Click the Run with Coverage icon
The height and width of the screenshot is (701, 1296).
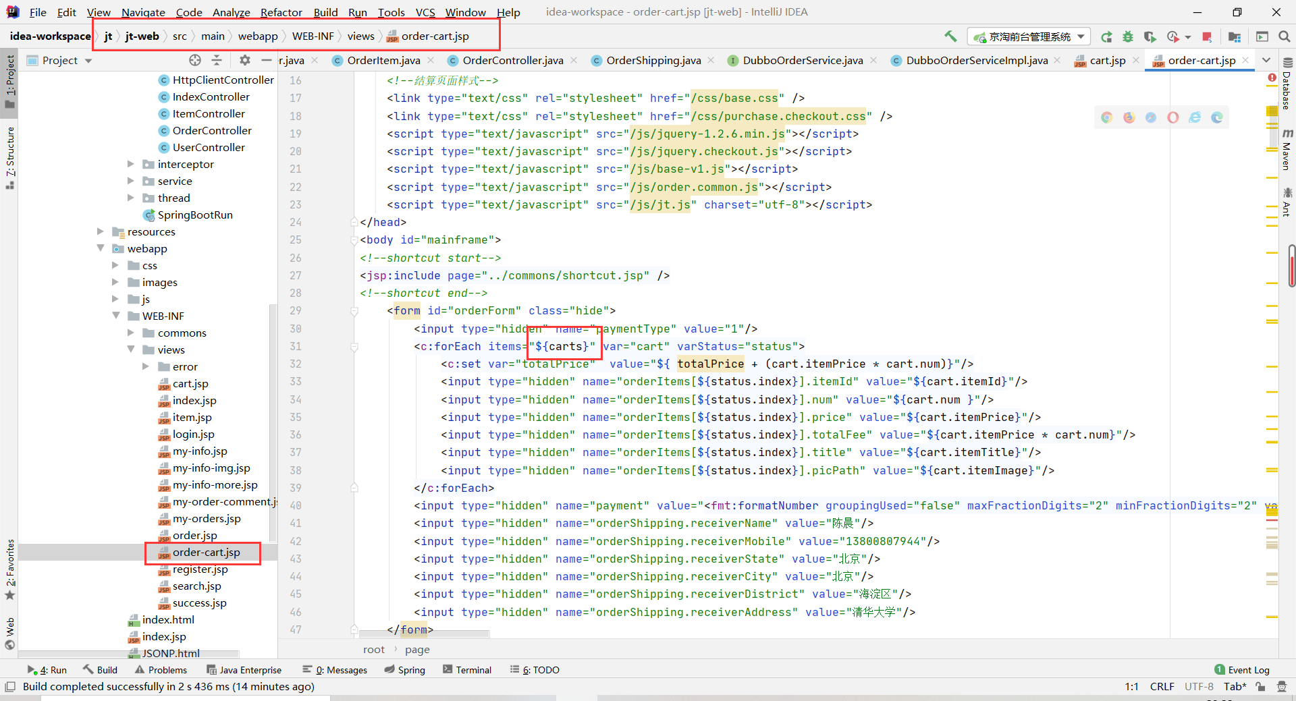(1150, 36)
